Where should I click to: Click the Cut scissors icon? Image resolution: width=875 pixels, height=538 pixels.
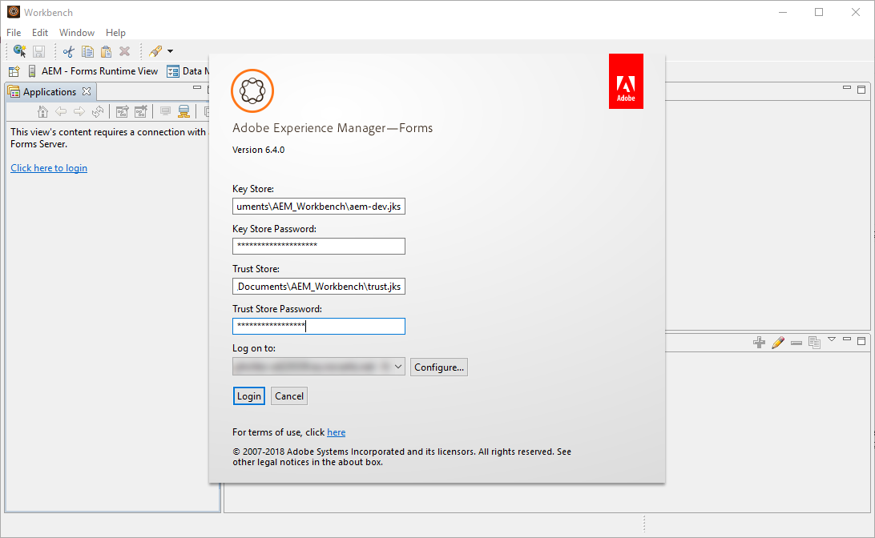(69, 52)
